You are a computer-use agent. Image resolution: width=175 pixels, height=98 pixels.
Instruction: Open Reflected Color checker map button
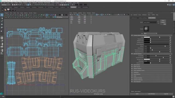[170, 63]
